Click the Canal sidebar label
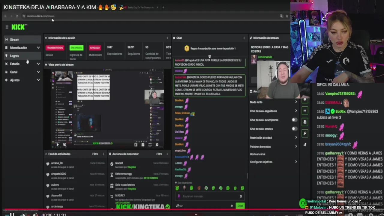The image size is (384, 216). 14,72
